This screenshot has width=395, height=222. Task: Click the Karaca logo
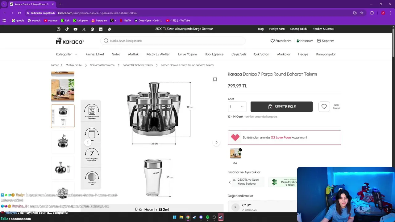(70, 41)
